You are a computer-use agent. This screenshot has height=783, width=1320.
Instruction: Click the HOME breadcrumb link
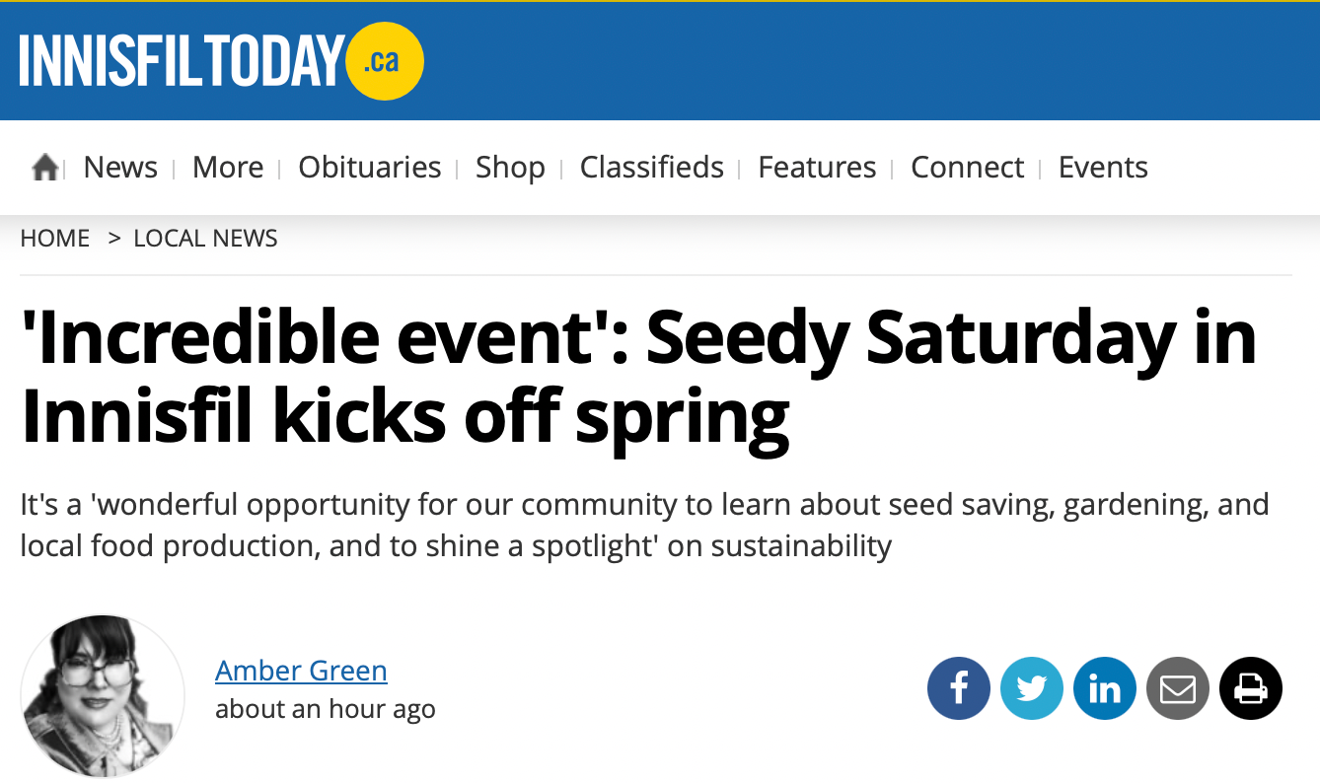55,239
